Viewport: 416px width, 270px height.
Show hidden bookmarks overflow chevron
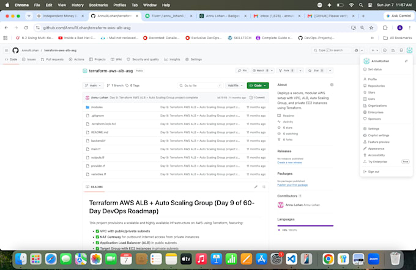pos(372,38)
